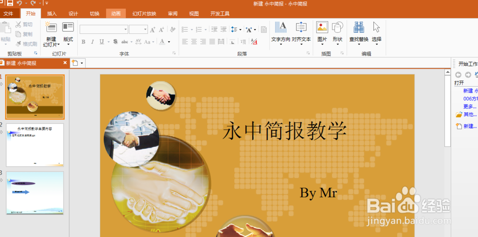Click the 形状 shapes button
This screenshot has width=478, height=237.
(x=337, y=33)
